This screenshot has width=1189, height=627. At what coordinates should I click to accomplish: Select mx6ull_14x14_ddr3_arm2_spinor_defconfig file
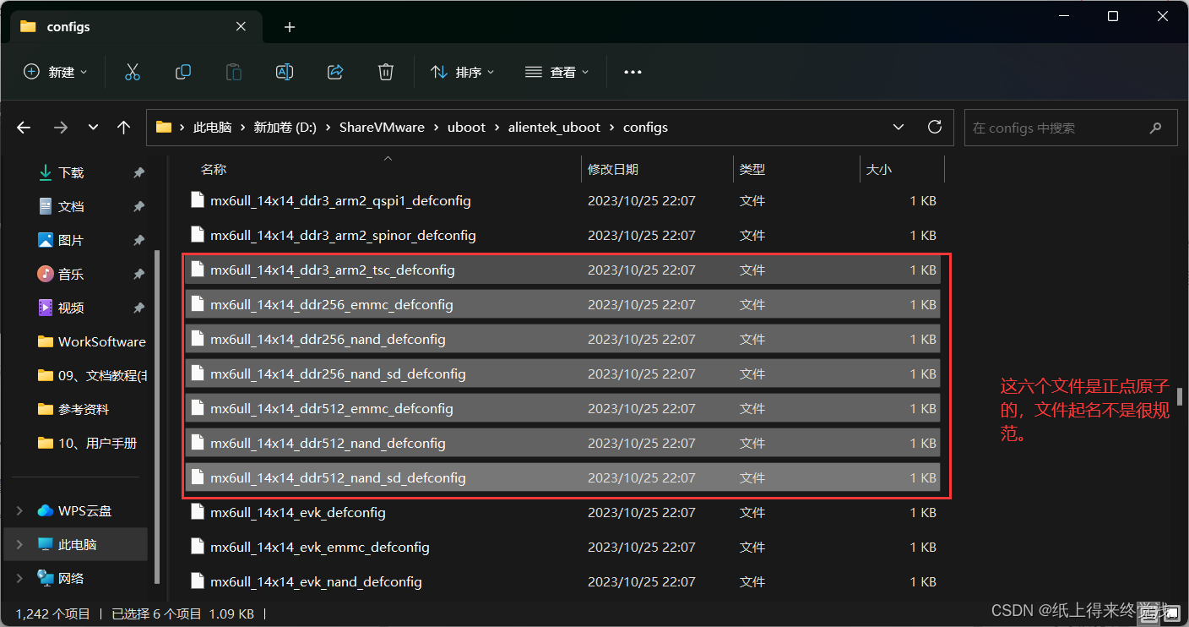(x=562, y=235)
